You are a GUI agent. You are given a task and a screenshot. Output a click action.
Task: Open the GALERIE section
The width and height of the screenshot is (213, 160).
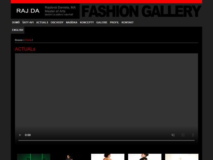pos(102,22)
